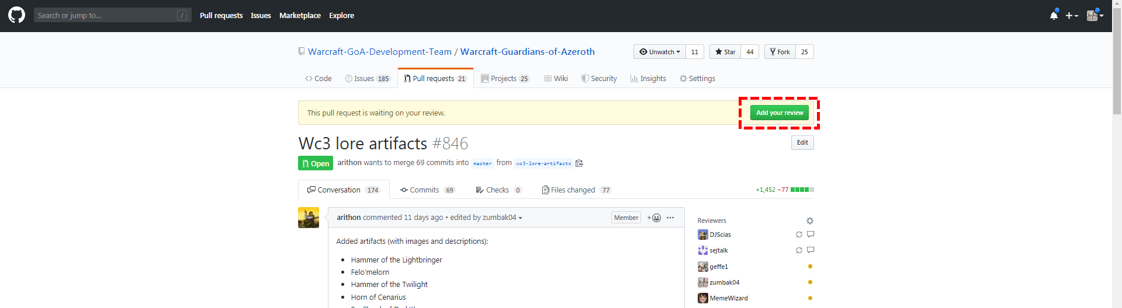View sejtalk review comment icon
The height and width of the screenshot is (308, 1122).
[811, 250]
